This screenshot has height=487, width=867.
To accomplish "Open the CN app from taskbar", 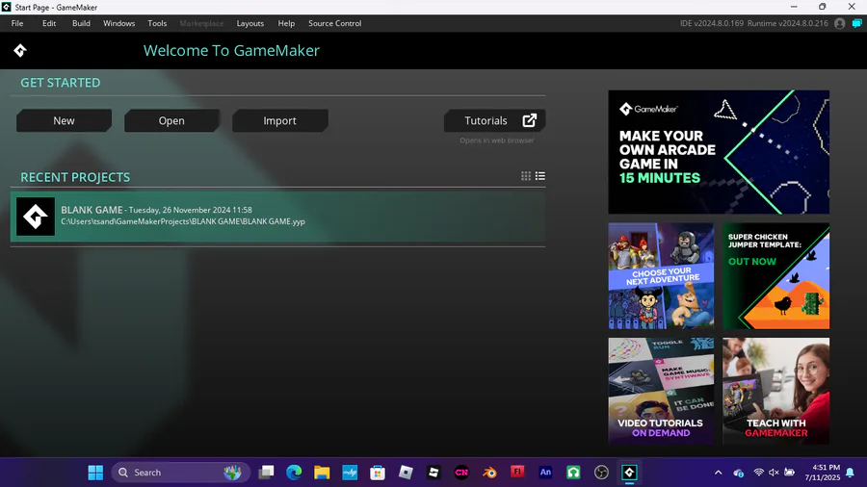I will (461, 473).
